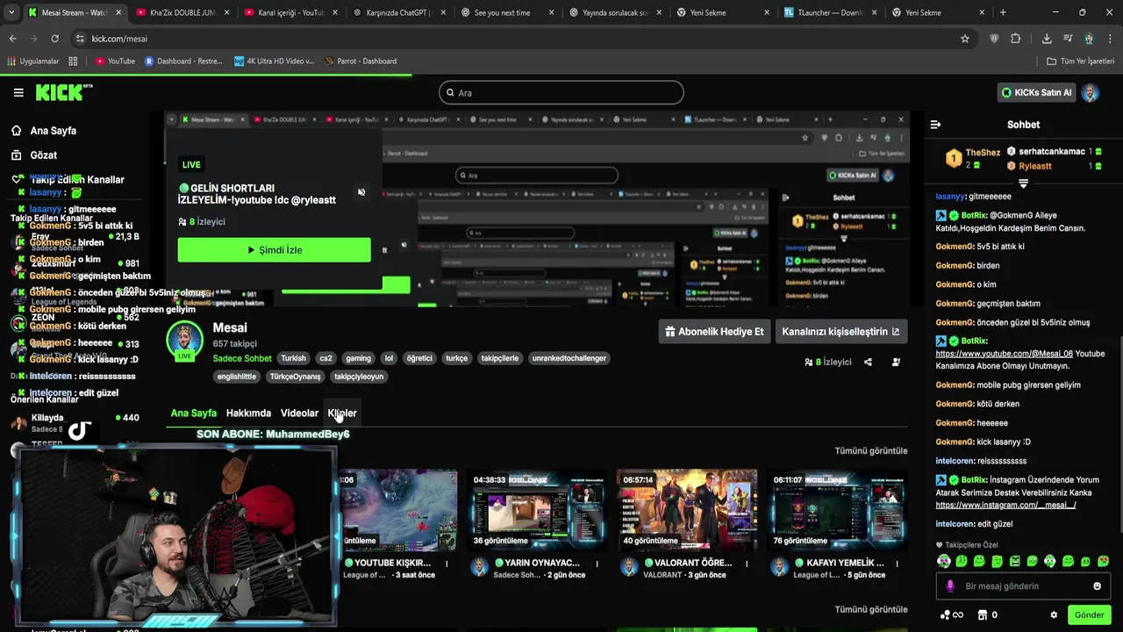Open Tüm Yer İşaretleri folder
This screenshot has width=1123, height=632.
[1080, 61]
